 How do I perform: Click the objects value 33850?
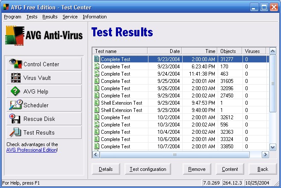(x=227, y=147)
